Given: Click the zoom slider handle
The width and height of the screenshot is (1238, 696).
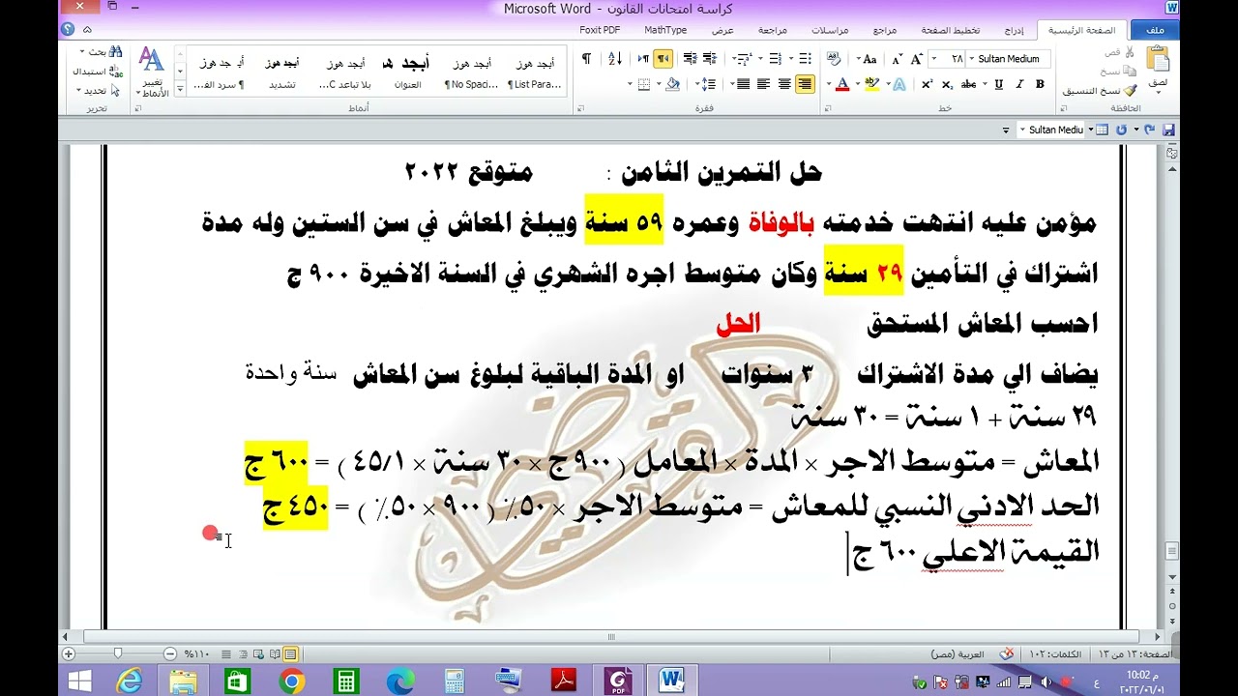Looking at the screenshot, I should point(117,654).
